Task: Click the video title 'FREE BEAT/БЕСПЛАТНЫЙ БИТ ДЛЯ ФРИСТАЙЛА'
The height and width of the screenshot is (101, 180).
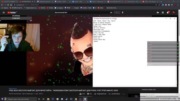Action: [63, 90]
